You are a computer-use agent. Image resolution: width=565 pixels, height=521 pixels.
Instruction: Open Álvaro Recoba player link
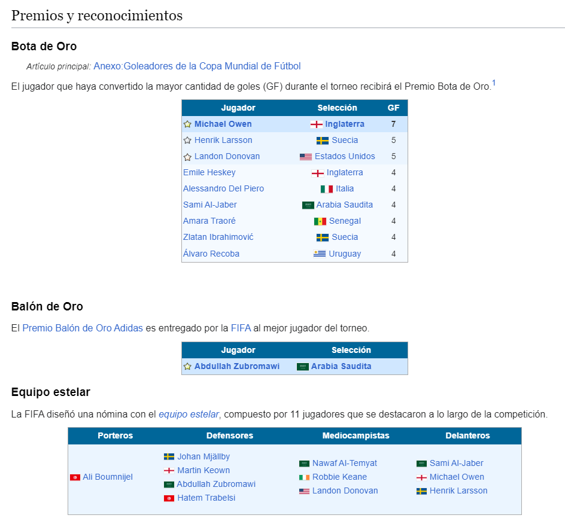coord(211,254)
